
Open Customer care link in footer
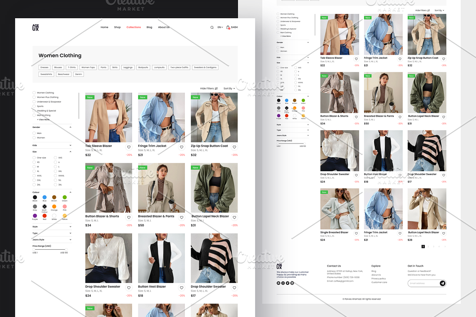(x=379, y=283)
